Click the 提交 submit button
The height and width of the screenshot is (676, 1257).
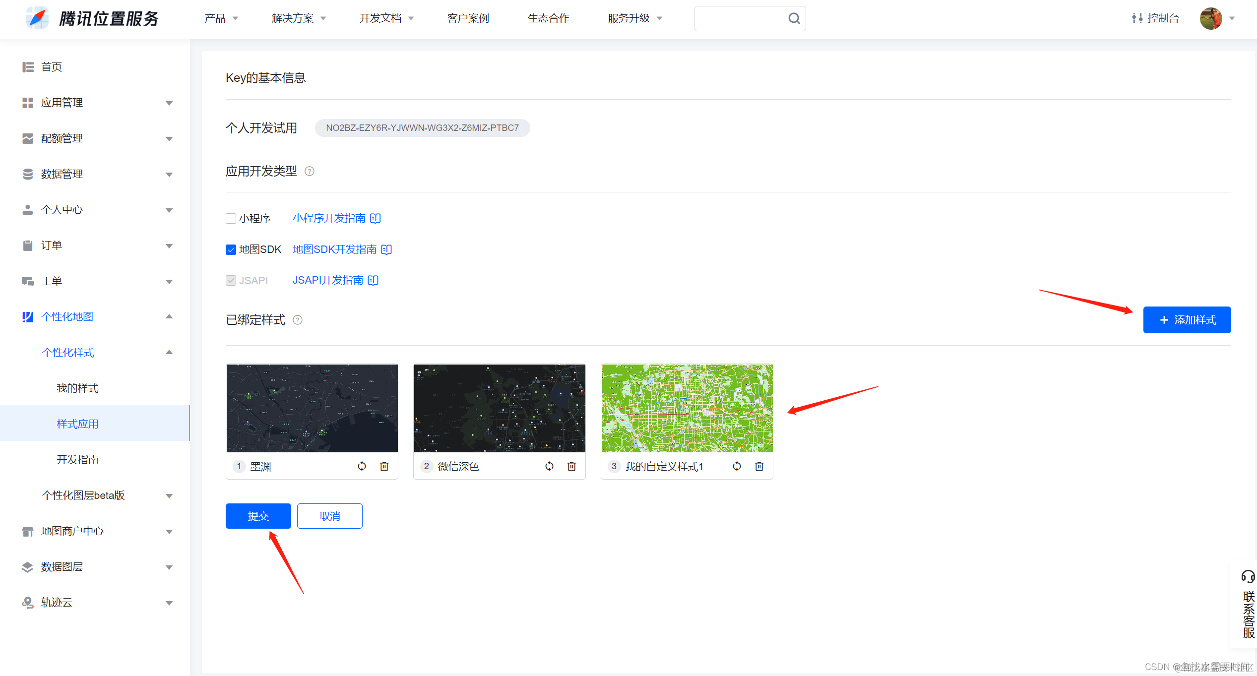[258, 516]
